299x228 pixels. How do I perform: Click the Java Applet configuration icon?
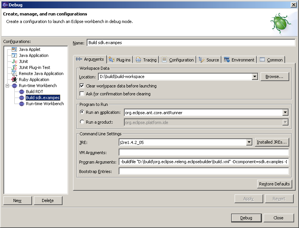coord(14,49)
